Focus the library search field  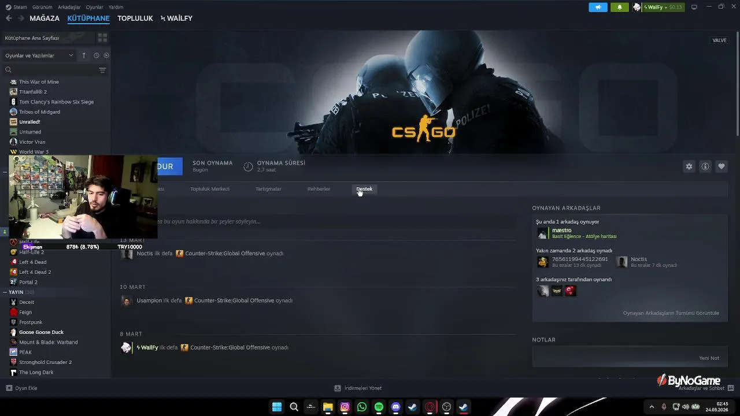49,70
